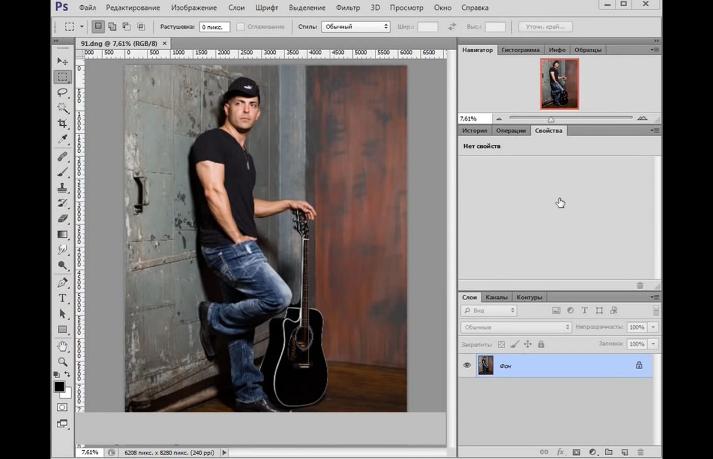Image resolution: width=713 pixels, height=459 pixels.
Task: Hide the Фон layer
Action: click(467, 365)
